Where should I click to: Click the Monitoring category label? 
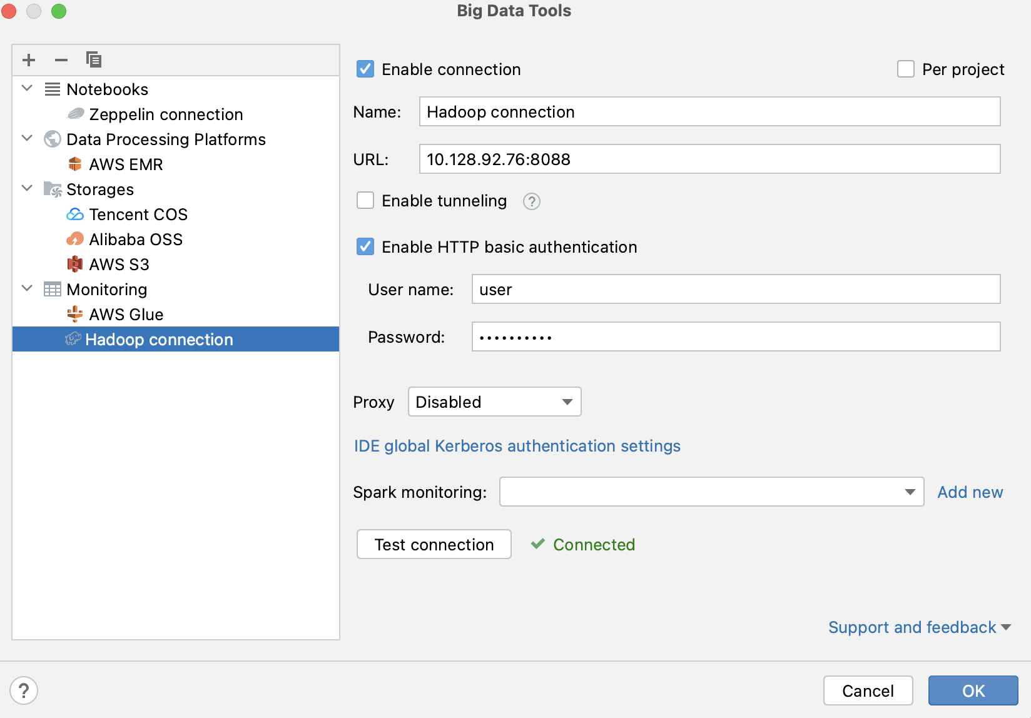(x=107, y=290)
